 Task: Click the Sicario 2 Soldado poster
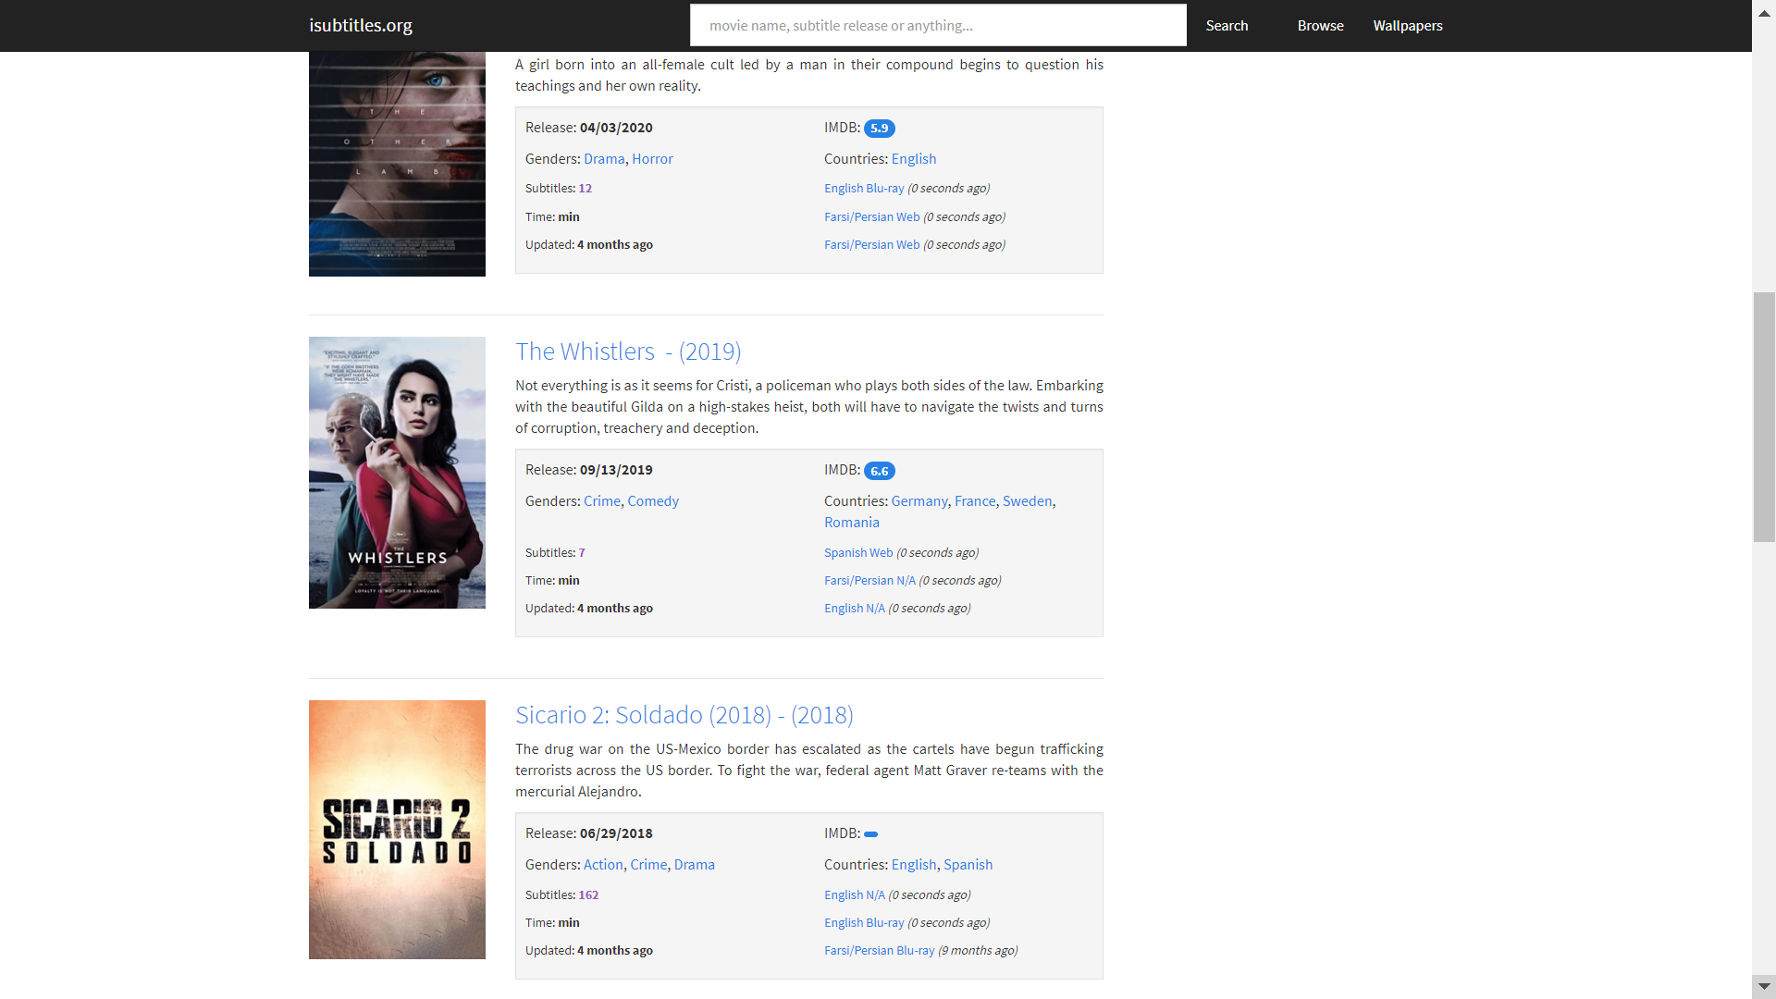tap(397, 830)
